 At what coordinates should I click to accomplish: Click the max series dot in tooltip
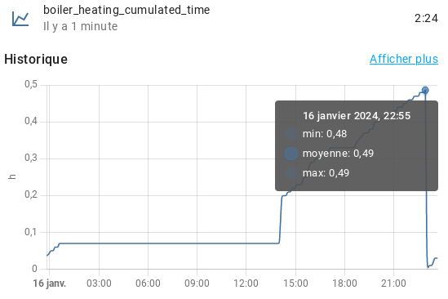coord(291,173)
